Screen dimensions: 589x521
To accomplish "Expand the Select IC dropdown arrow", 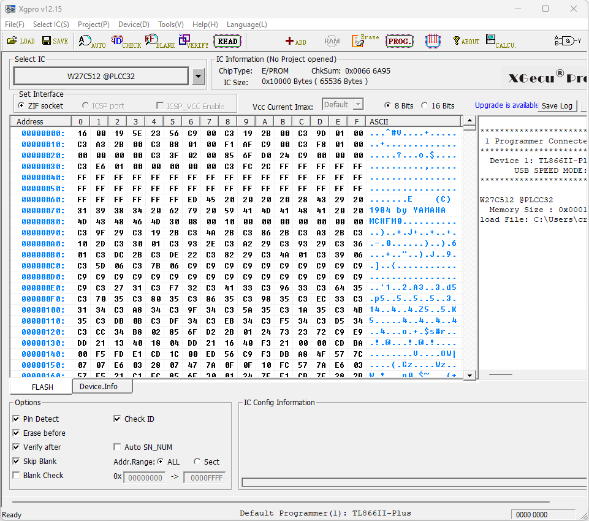I will point(198,77).
